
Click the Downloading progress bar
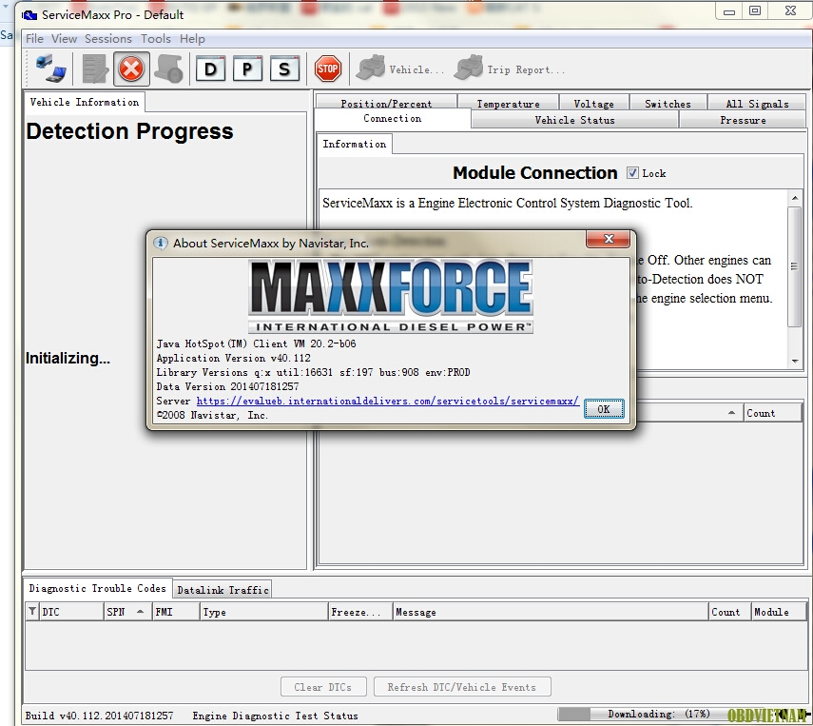click(659, 714)
